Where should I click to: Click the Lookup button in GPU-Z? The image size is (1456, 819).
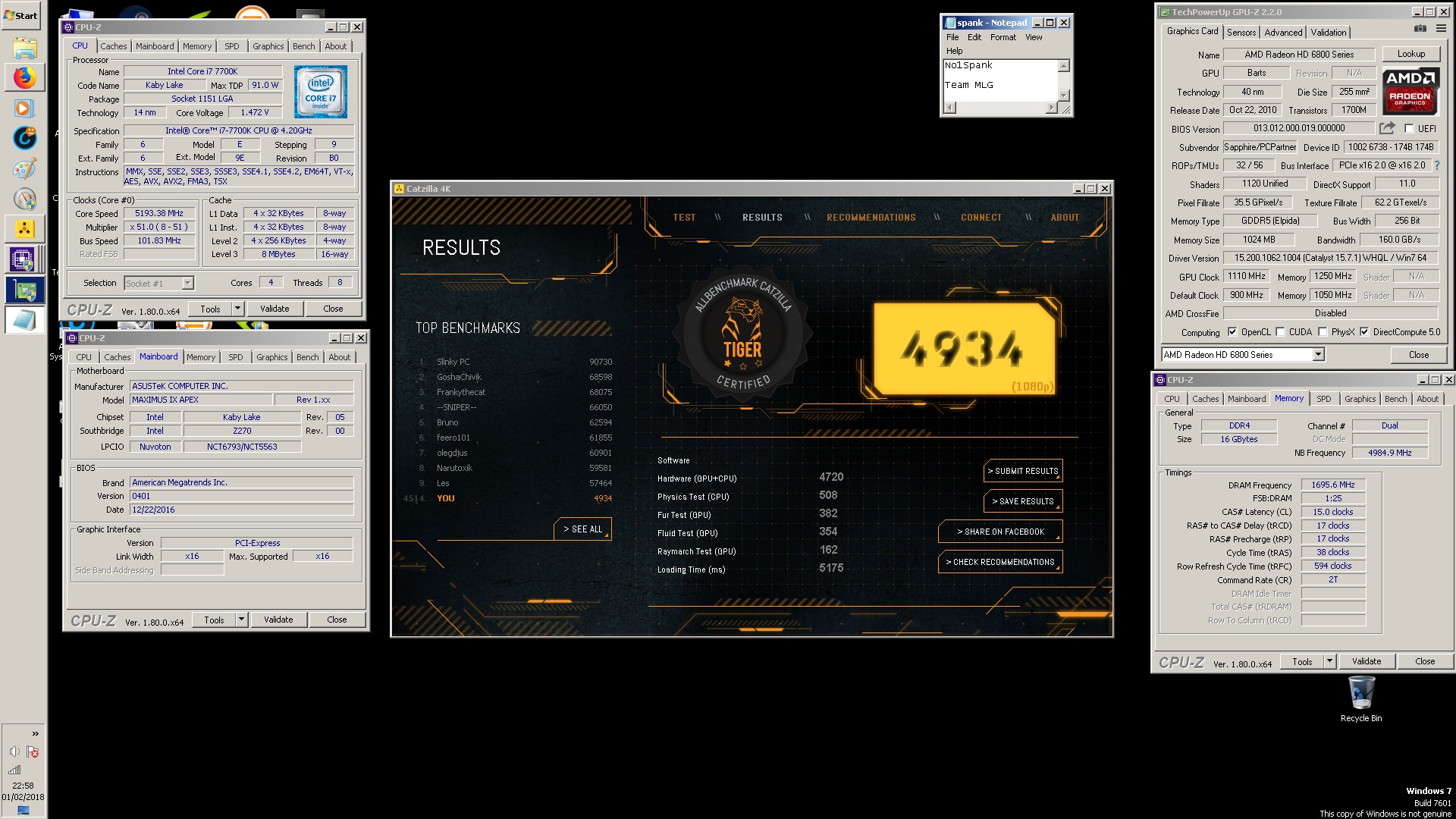[1410, 54]
